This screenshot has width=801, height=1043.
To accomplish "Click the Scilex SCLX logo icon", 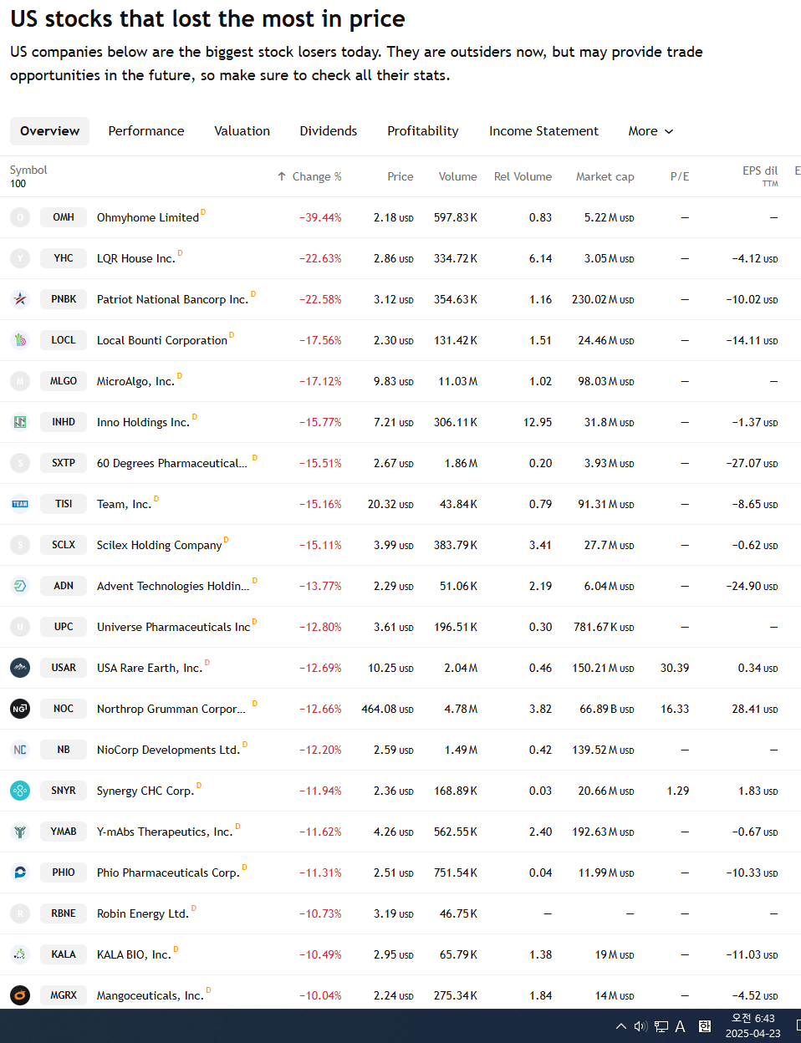I will click(20, 545).
